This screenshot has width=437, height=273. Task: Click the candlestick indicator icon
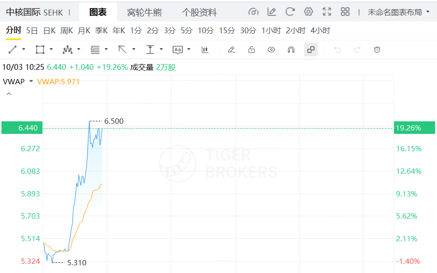(205, 50)
